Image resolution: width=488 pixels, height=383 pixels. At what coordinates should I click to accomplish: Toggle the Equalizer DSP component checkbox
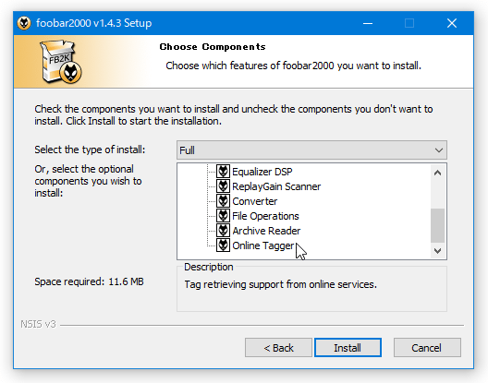coord(223,172)
